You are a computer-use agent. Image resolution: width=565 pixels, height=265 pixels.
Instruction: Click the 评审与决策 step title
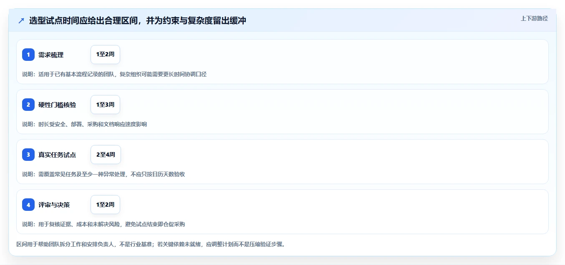(54, 205)
